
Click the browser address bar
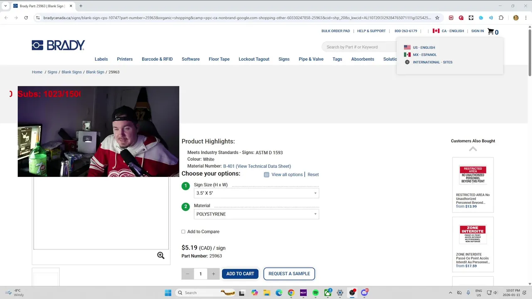pyautogui.click(x=237, y=18)
